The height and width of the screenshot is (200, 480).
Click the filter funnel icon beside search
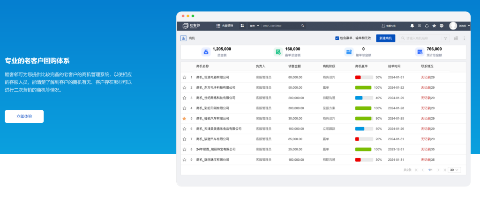click(446, 38)
